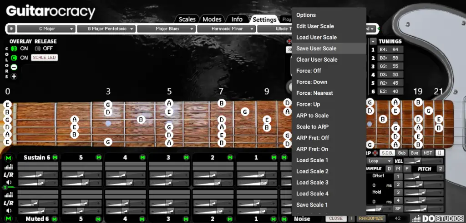Toggle overlay 3 ON indicator
The width and height of the screenshot is (466, 223).
[14, 48]
